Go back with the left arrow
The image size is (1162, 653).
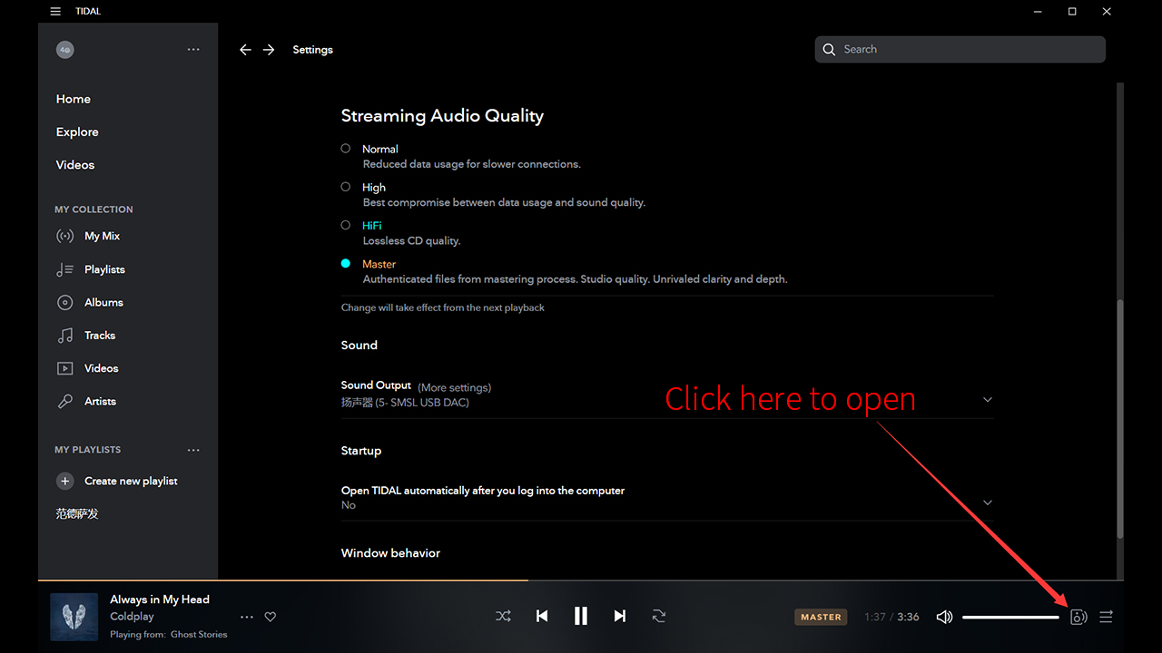coord(245,50)
